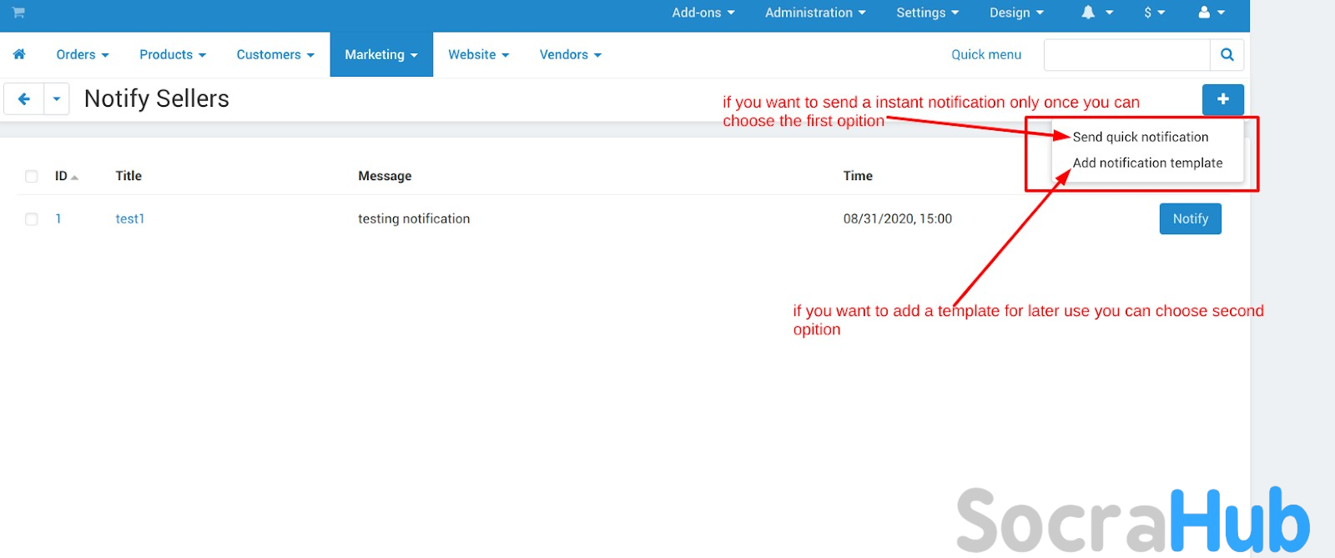This screenshot has width=1335, height=558.
Task: Open the user account profile icon
Action: click(1204, 13)
